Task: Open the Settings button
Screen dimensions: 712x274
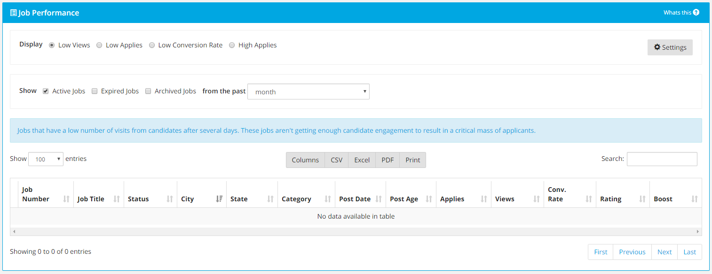Action: pos(670,47)
